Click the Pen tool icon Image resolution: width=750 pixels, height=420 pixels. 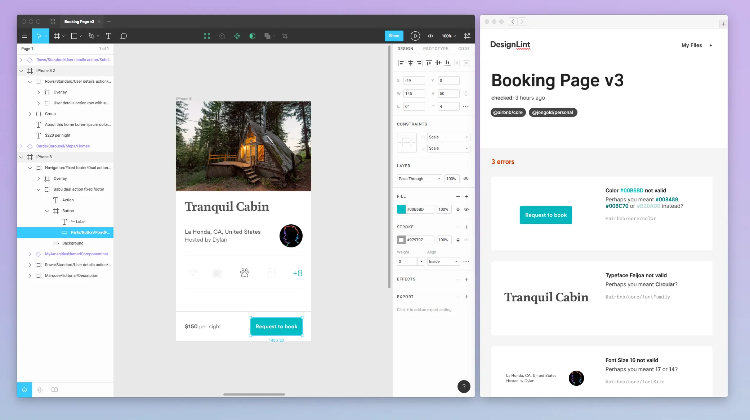coord(91,36)
